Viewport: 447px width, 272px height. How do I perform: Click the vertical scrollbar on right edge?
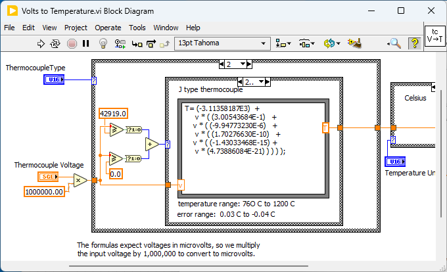(441, 154)
